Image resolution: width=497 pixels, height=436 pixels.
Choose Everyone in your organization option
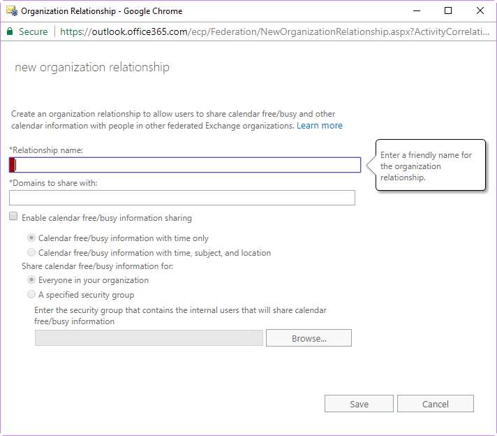(31, 280)
